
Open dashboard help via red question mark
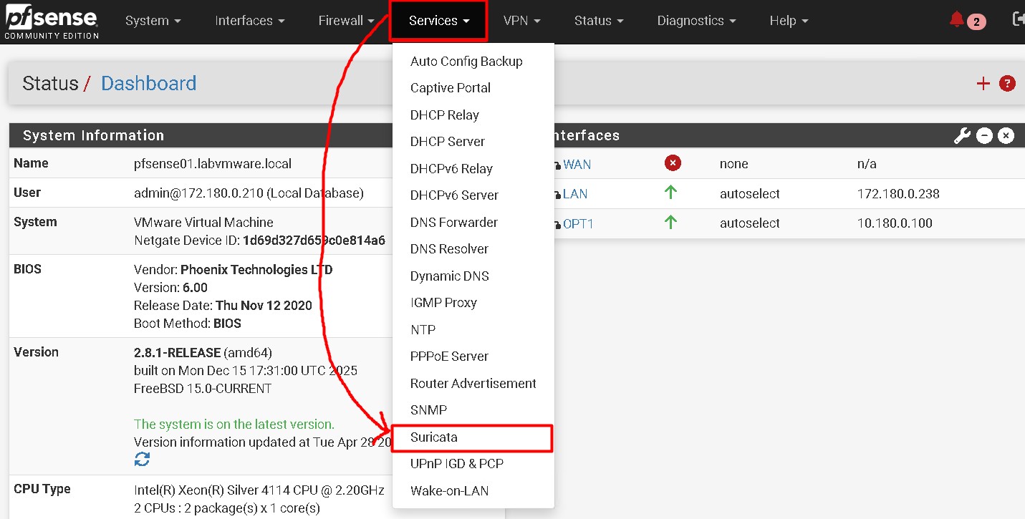click(1007, 83)
